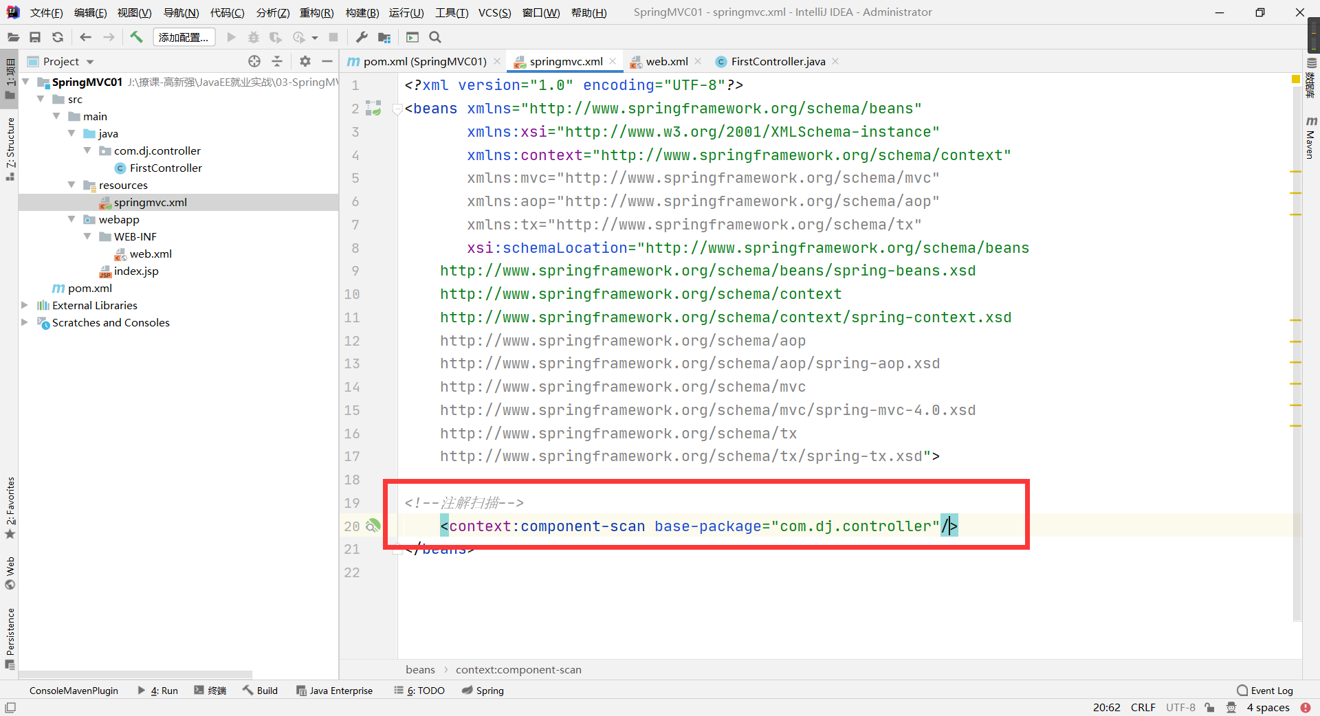Open the profiler run dropdown arrow

(315, 38)
